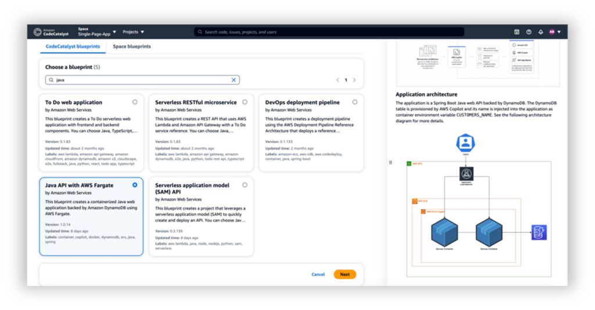Expand the Projects dropdown menu
Viewport: 595px width, 310px height.
tap(134, 32)
